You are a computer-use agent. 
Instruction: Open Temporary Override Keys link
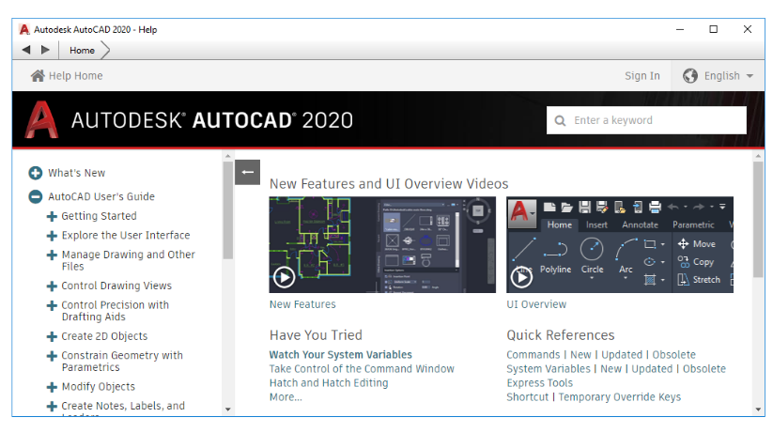tap(620, 397)
